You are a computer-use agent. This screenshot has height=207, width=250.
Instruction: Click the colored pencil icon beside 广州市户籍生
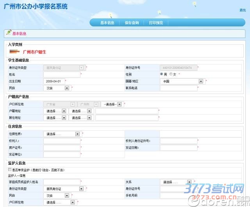[x=14, y=51]
